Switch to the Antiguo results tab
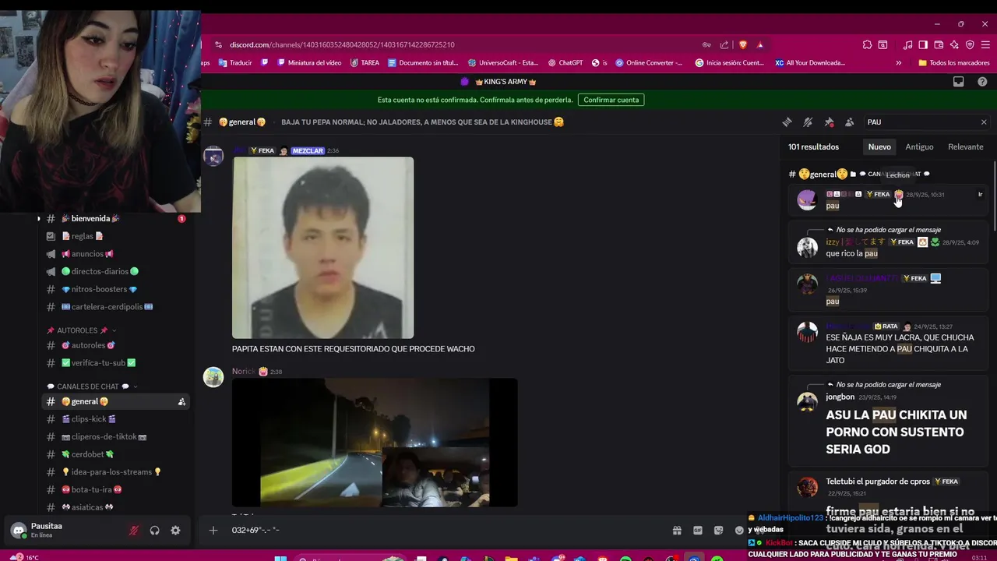 919,146
